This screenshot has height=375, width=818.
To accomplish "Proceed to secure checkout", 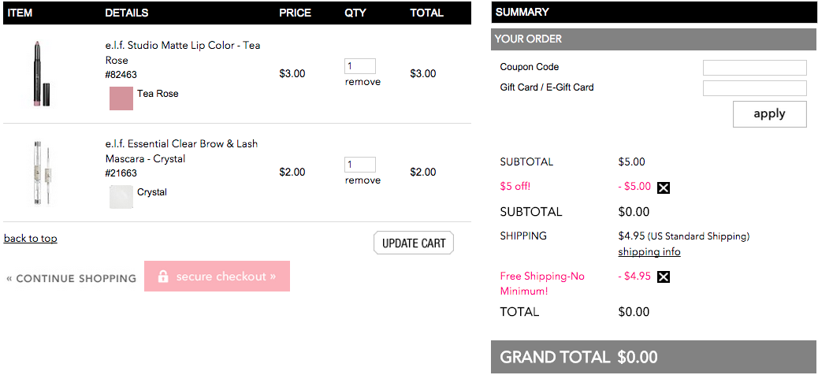I will point(217,276).
